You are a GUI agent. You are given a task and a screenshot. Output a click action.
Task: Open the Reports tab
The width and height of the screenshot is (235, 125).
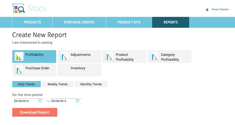coord(171,22)
